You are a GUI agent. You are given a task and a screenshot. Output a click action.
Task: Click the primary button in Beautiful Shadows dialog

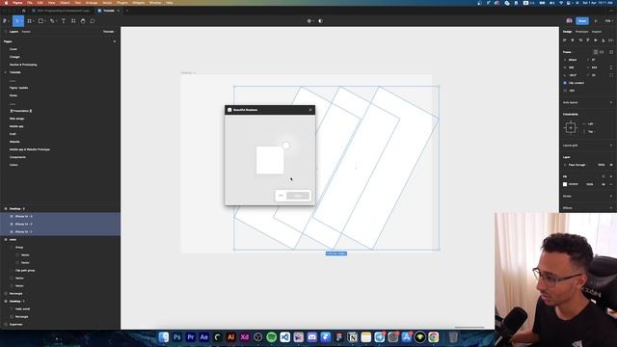point(298,196)
